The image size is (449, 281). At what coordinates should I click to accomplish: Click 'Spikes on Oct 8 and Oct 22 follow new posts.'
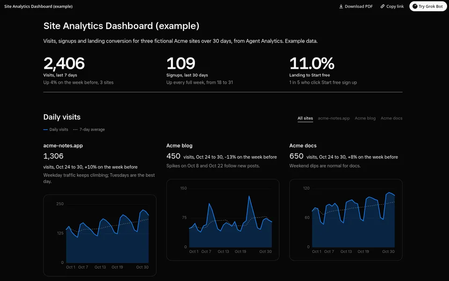[213, 166]
